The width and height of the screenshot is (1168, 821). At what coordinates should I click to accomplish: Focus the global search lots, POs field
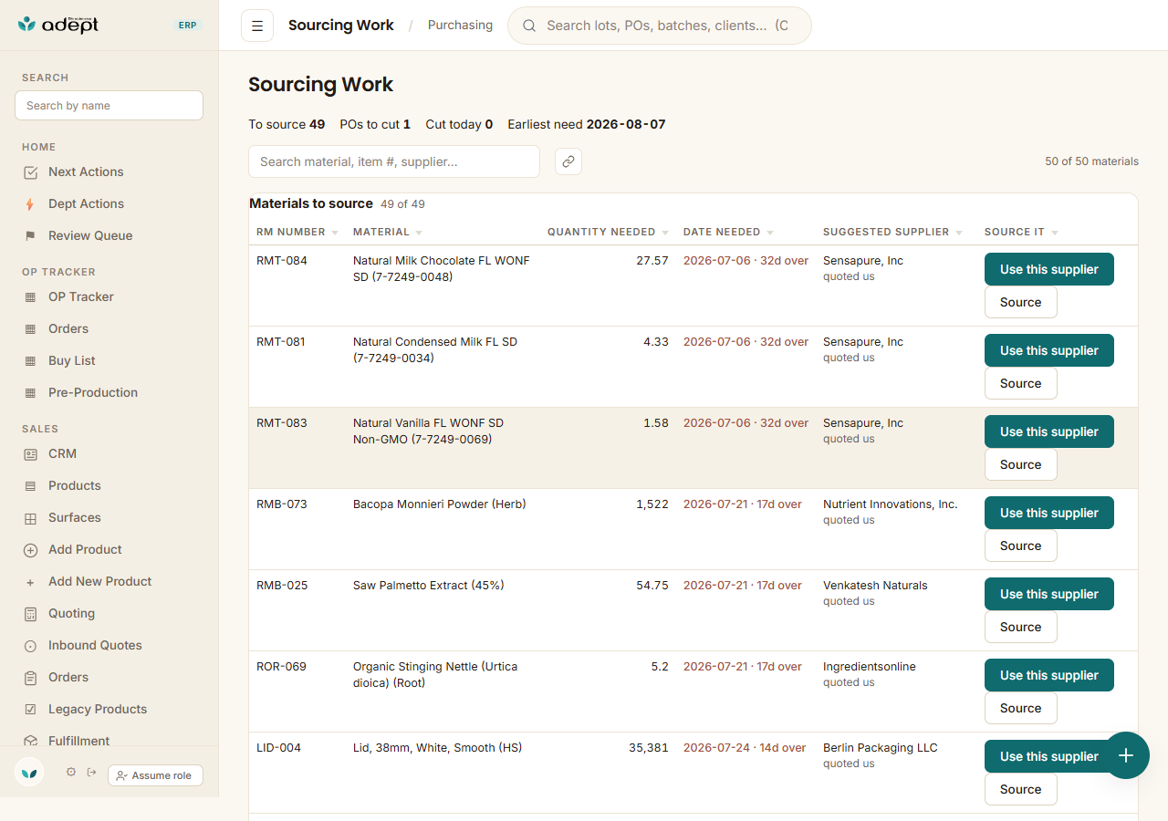[x=660, y=26]
